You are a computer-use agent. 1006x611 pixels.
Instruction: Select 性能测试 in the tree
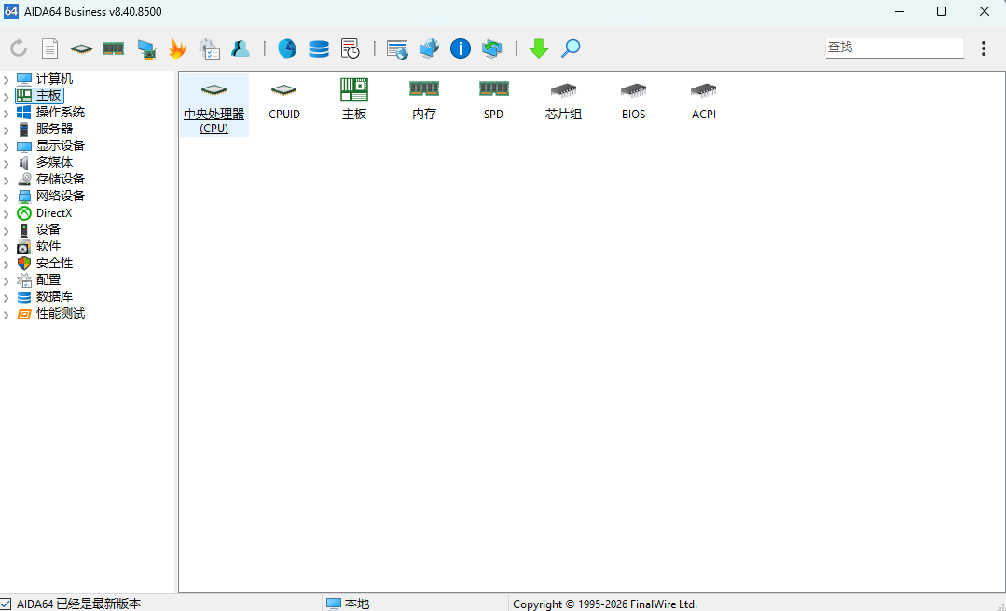coord(61,313)
